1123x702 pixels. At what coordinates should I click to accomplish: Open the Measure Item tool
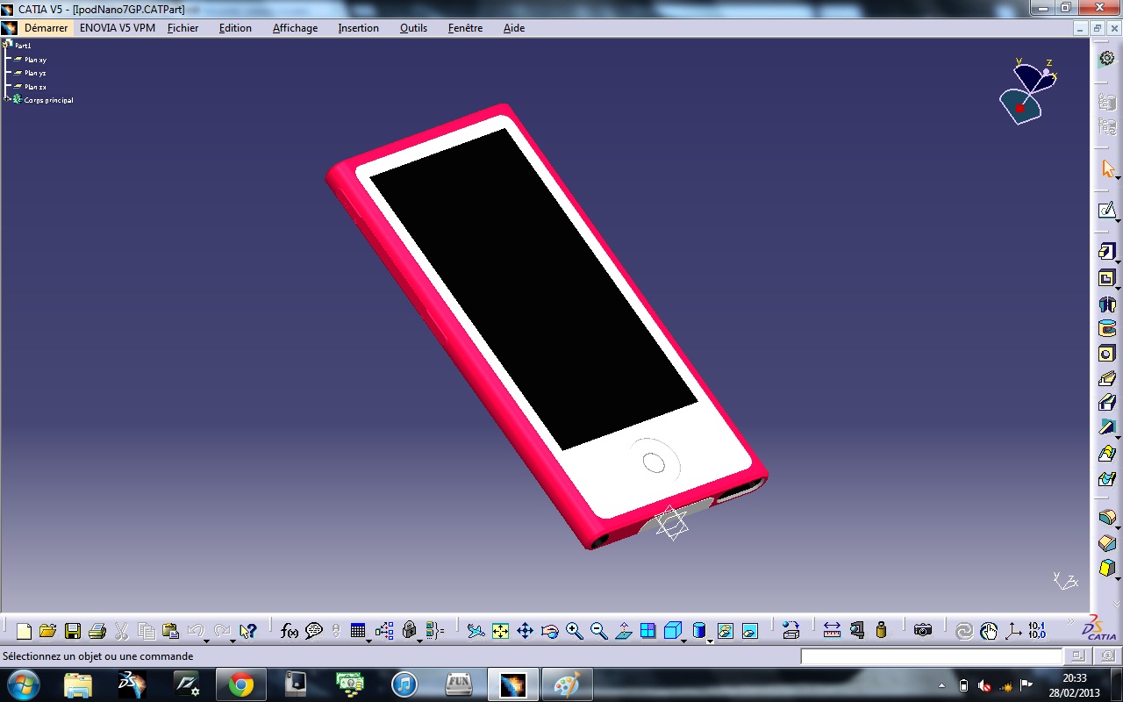pos(857,630)
